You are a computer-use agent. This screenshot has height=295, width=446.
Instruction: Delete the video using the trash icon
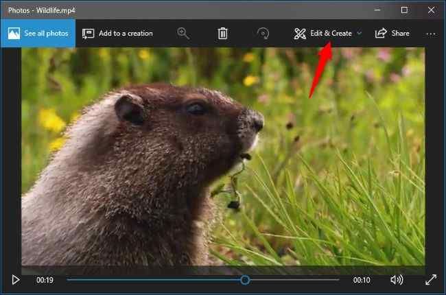tap(222, 33)
